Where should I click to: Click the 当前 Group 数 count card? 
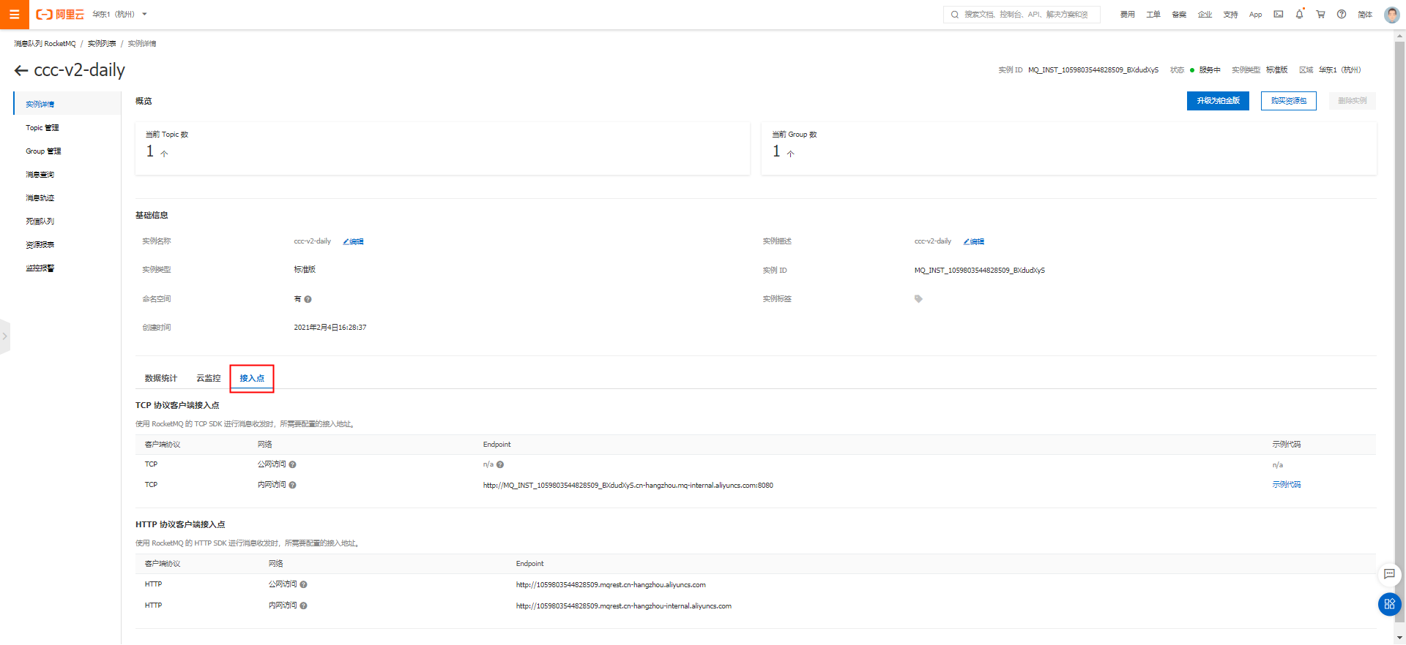click(1069, 148)
